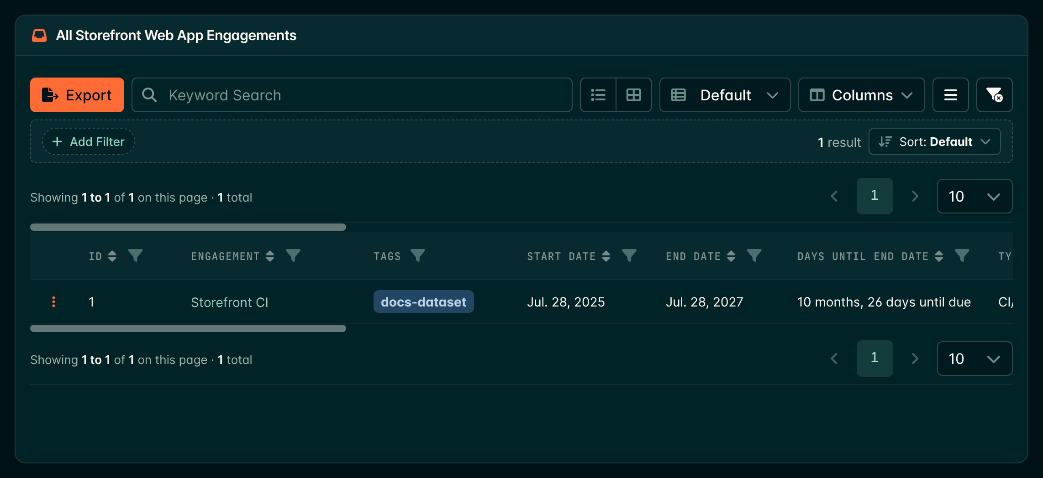Sort by Start Date column arrows
Image resolution: width=1043 pixels, height=478 pixels.
click(606, 256)
